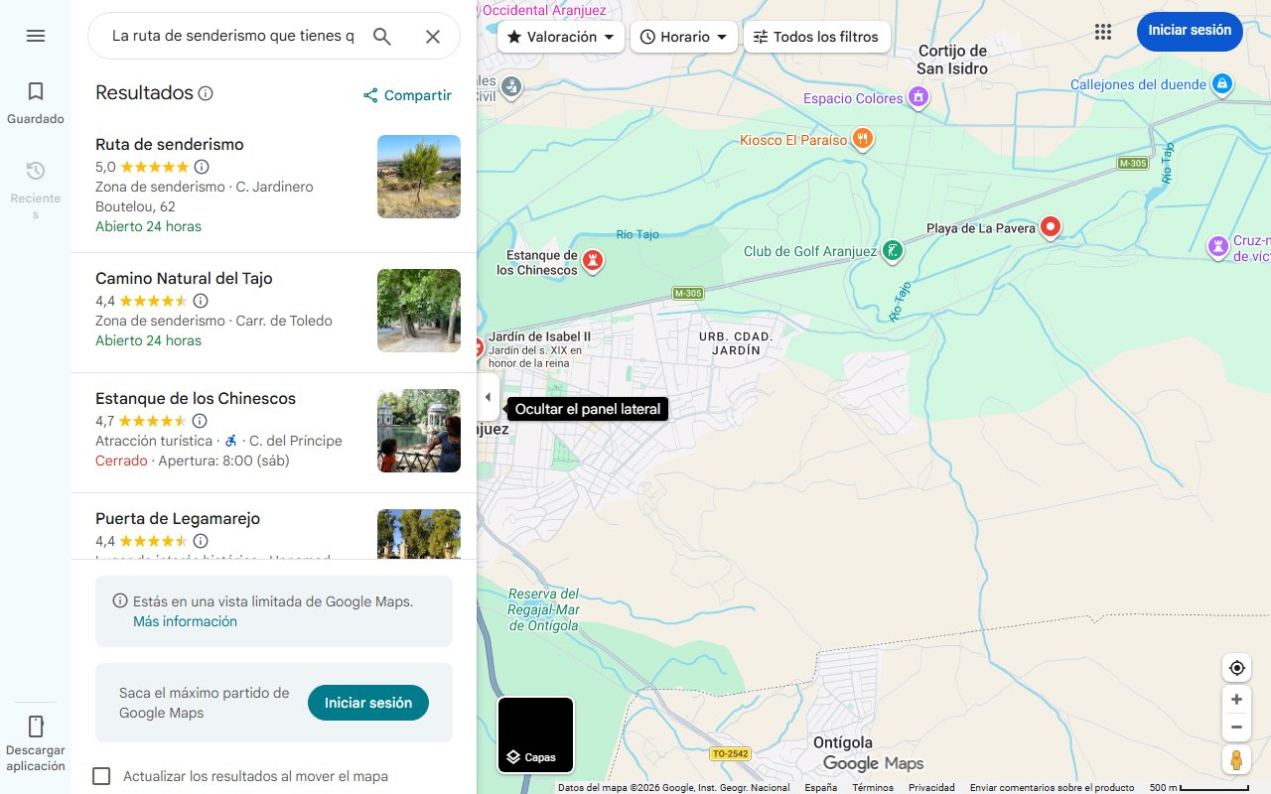The width and height of the screenshot is (1271, 794).
Task: Enable updating results when moving the map
Action: [x=101, y=775]
